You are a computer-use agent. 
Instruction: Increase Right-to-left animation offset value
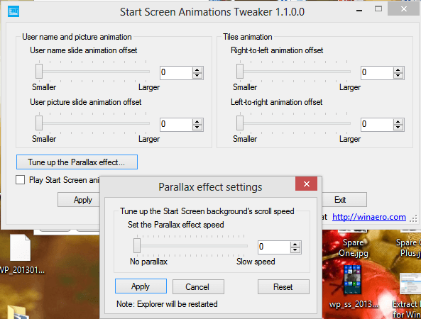(x=398, y=70)
